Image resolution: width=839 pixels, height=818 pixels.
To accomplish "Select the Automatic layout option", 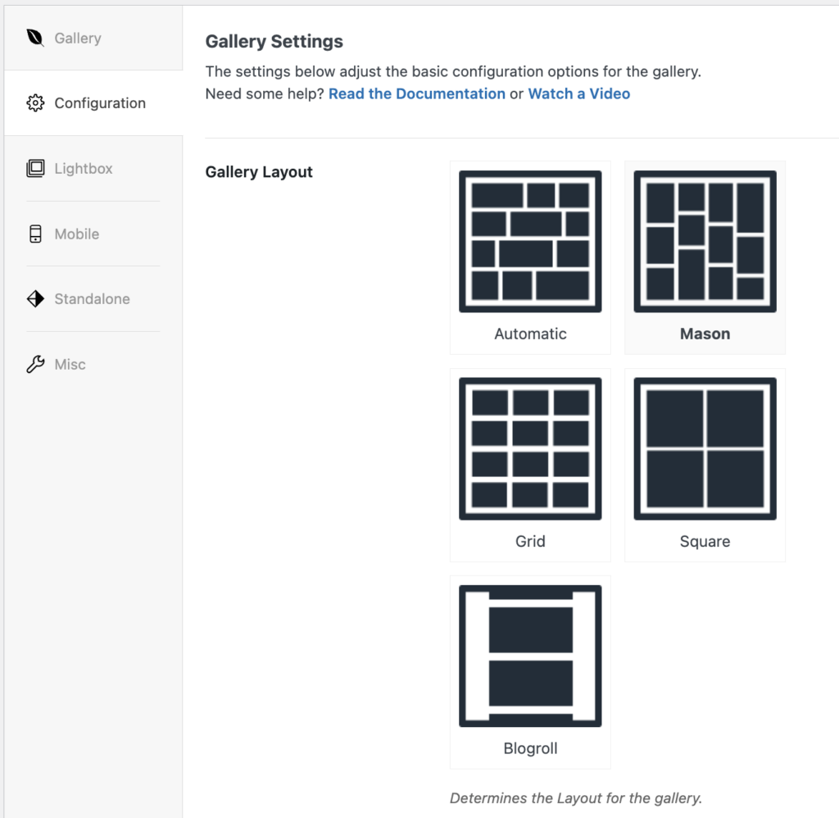I will pos(530,240).
